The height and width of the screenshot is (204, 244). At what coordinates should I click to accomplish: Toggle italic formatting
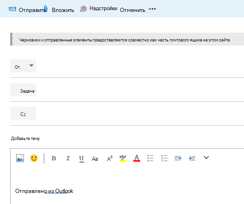(x=68, y=158)
